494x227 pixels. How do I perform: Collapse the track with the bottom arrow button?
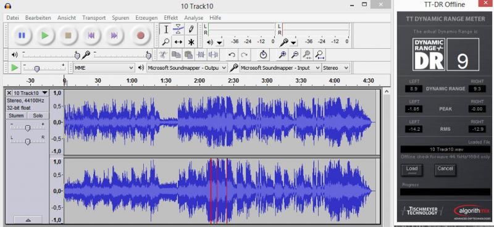click(28, 220)
